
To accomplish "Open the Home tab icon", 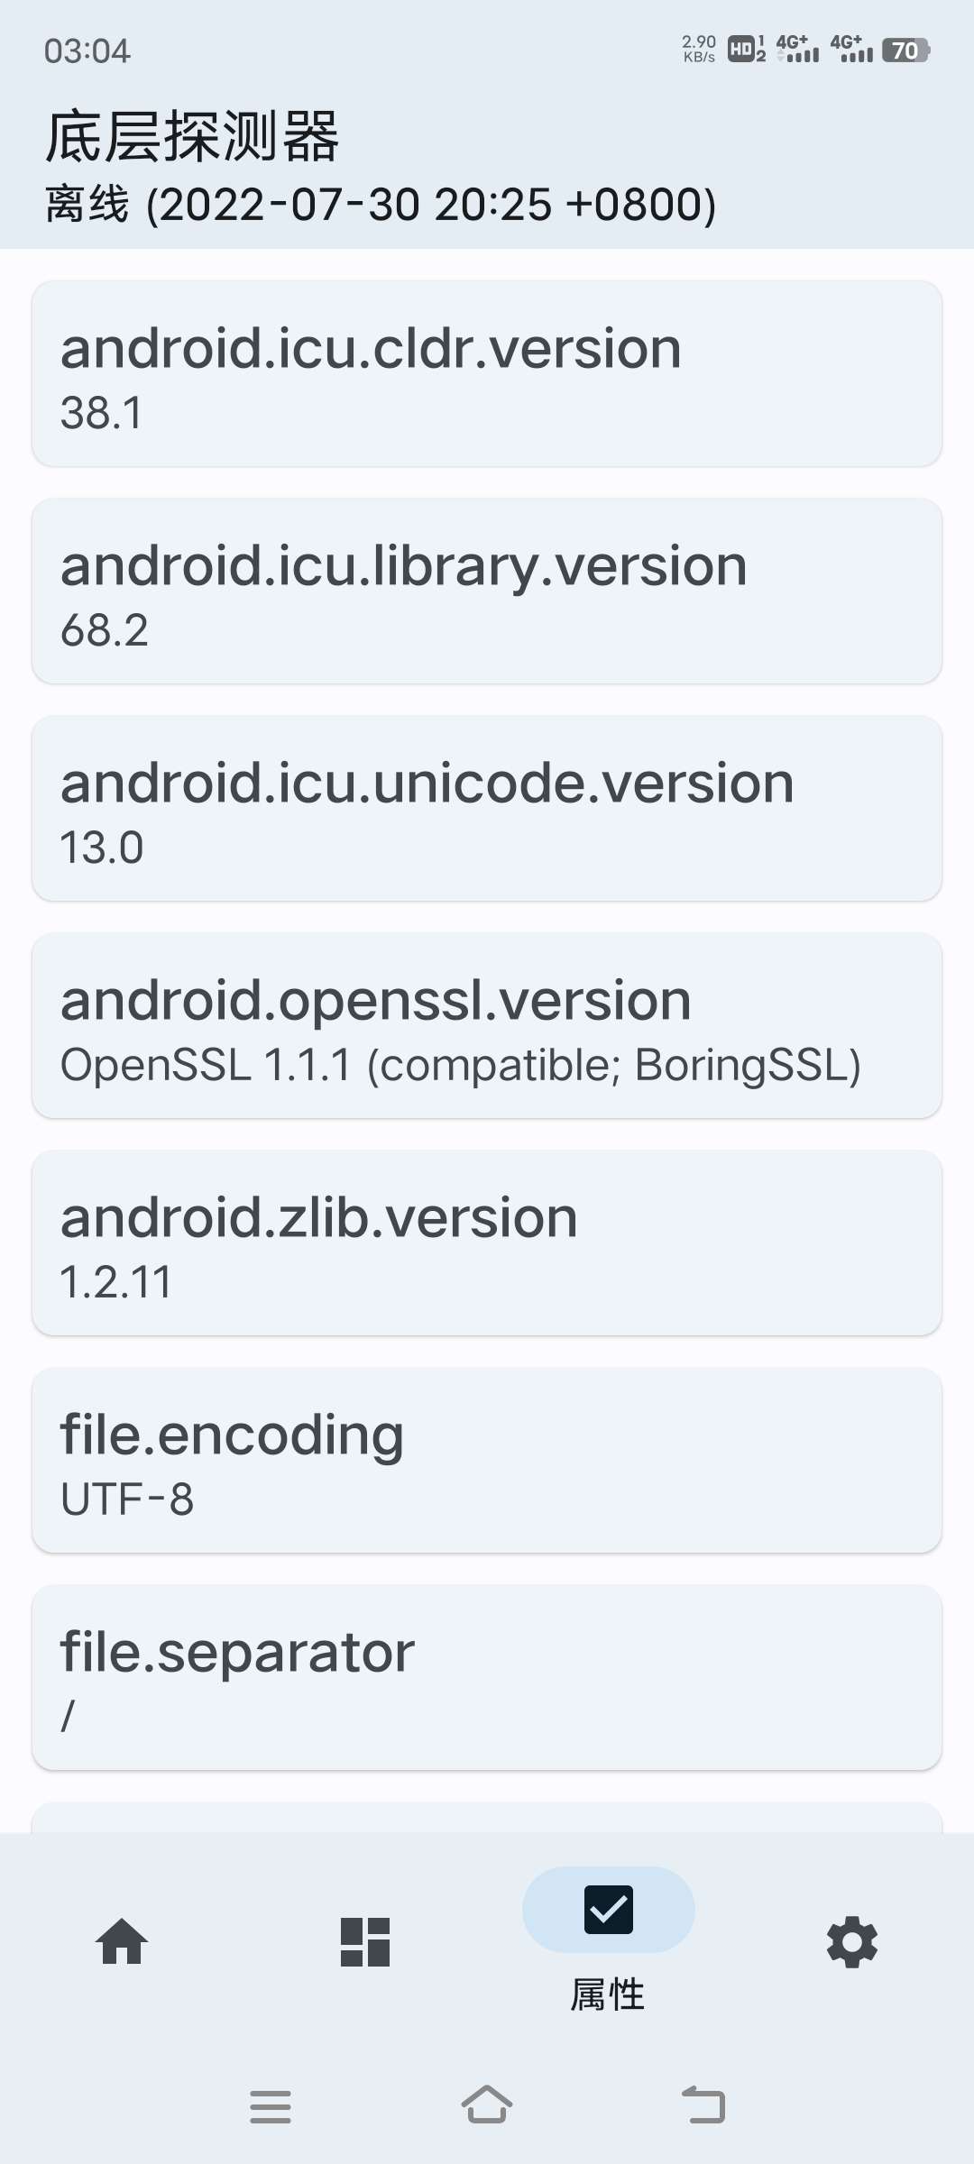I will pos(122,1941).
